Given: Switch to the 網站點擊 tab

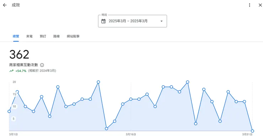Looking at the screenshot, I should 73,36.
